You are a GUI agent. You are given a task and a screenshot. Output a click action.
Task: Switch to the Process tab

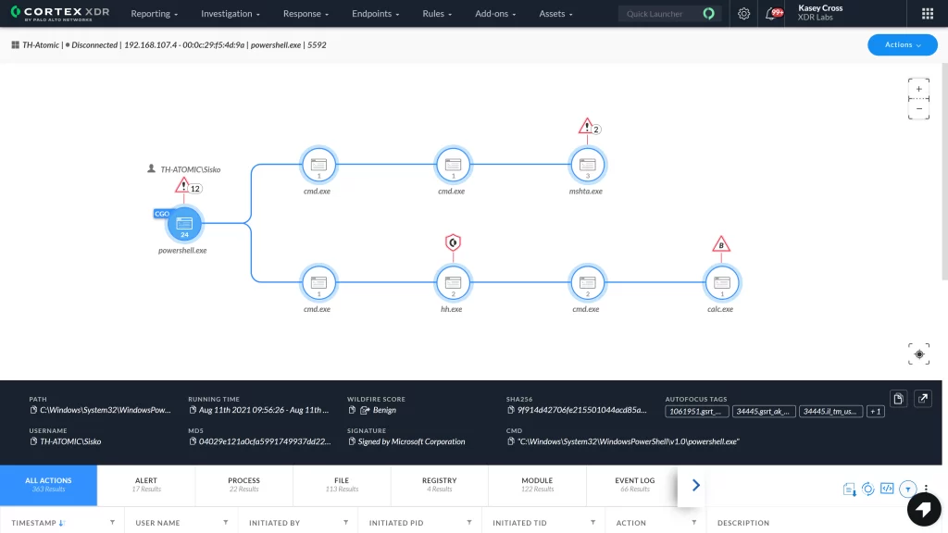click(x=243, y=484)
